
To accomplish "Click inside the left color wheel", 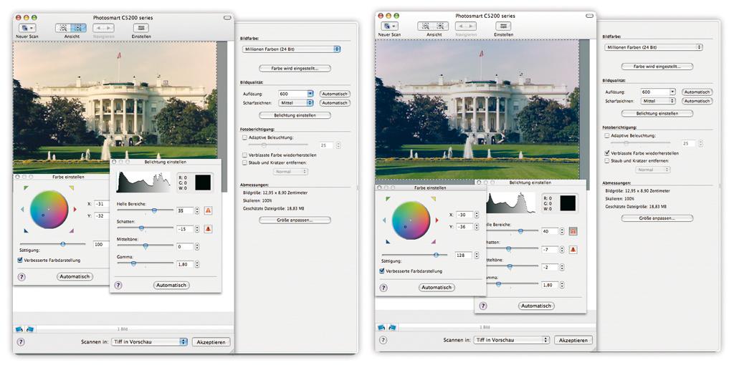I will point(49,210).
